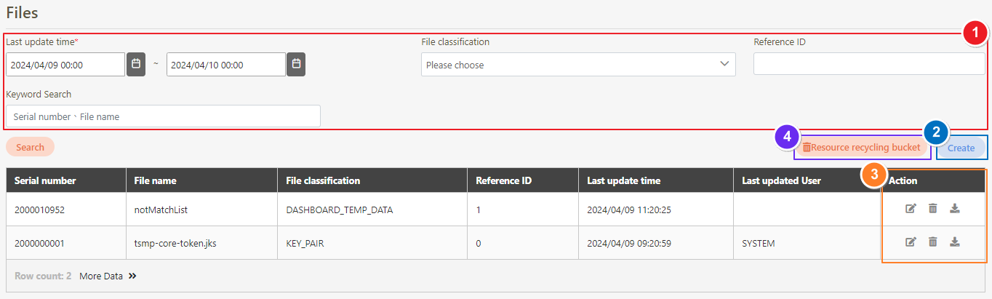Open the Resource recycling bucket
The image size is (992, 299).
[862, 148]
